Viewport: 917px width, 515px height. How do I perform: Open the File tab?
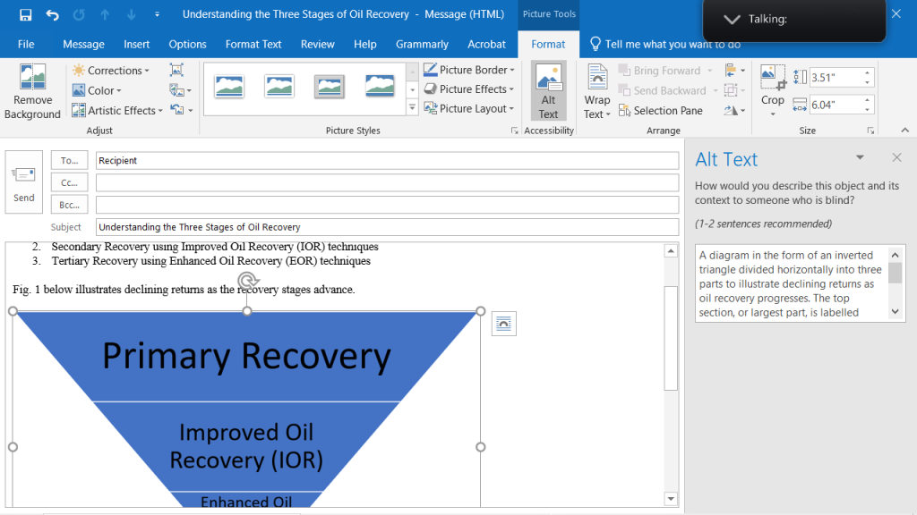point(26,45)
